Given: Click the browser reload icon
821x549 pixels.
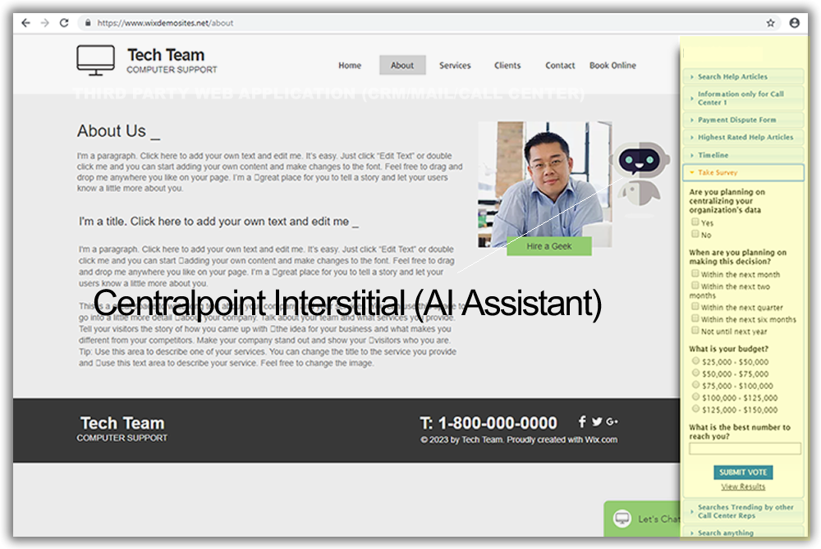Looking at the screenshot, I should tap(64, 23).
